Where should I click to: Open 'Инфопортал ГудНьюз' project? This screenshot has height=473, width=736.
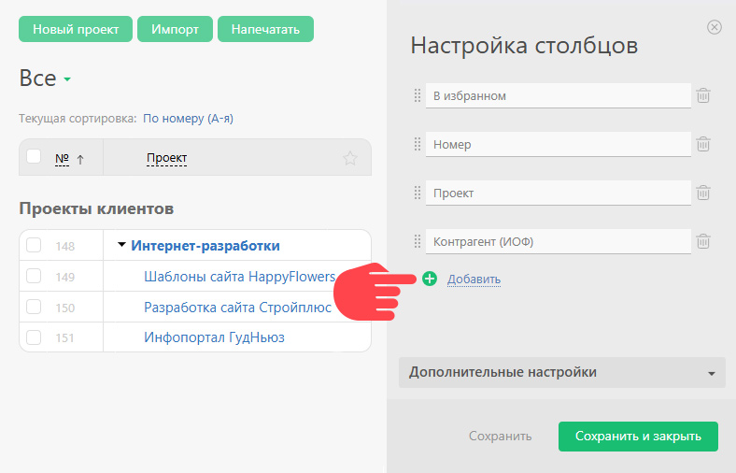click(214, 337)
